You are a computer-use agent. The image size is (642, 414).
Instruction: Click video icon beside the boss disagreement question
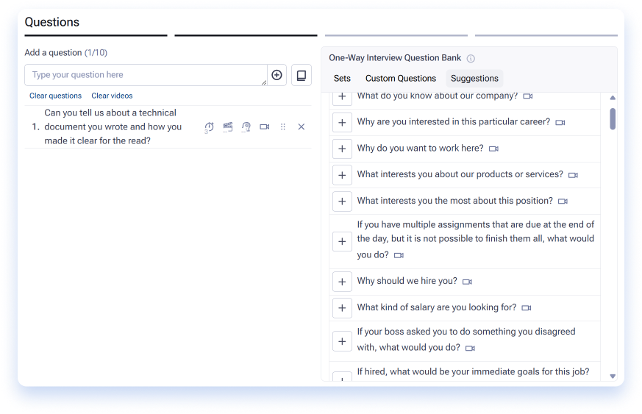[471, 348]
